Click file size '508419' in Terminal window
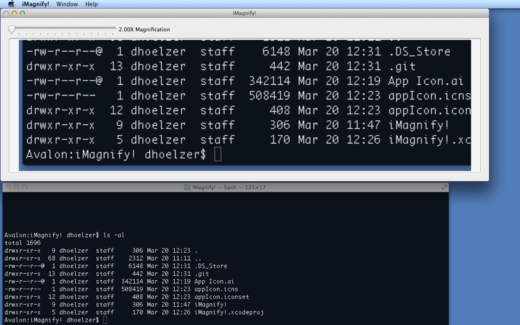 [132, 289]
